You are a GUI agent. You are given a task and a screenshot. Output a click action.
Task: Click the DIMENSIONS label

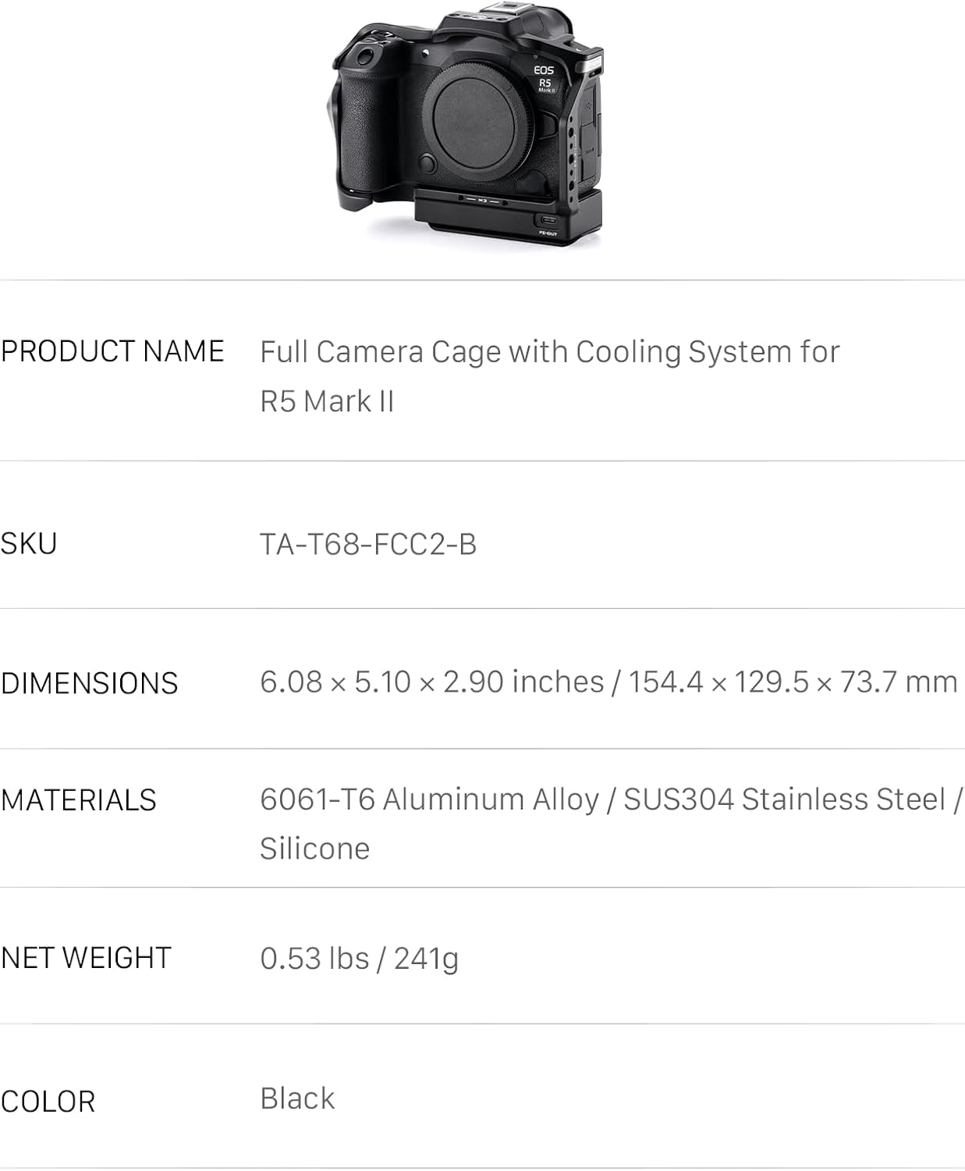(x=89, y=683)
